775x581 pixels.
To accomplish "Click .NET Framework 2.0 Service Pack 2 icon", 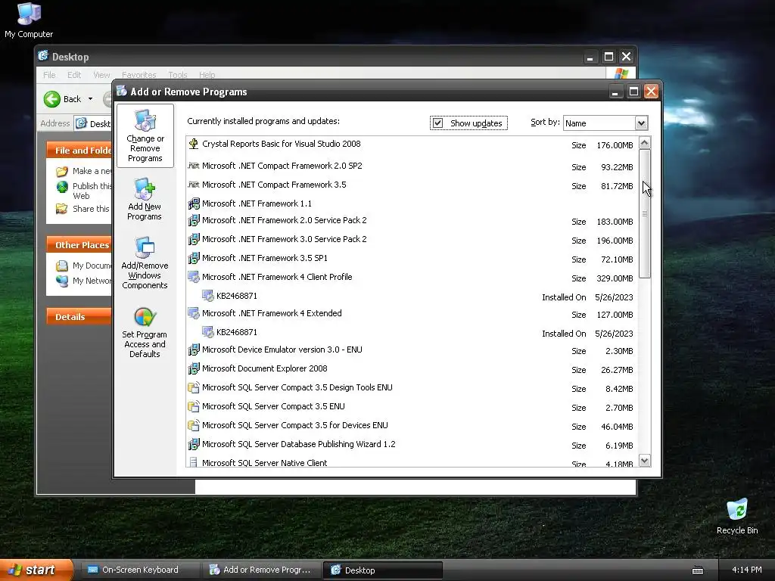I will (194, 220).
